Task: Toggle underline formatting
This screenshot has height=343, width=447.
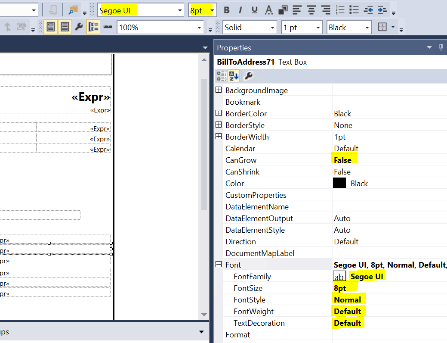Action: (x=255, y=10)
